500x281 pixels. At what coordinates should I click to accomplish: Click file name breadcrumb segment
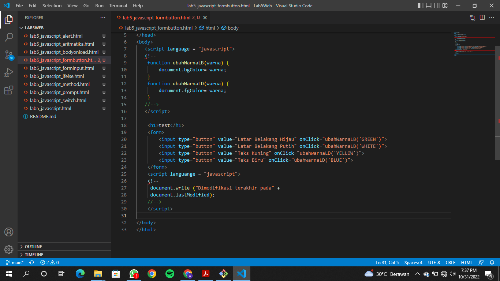click(156, 28)
